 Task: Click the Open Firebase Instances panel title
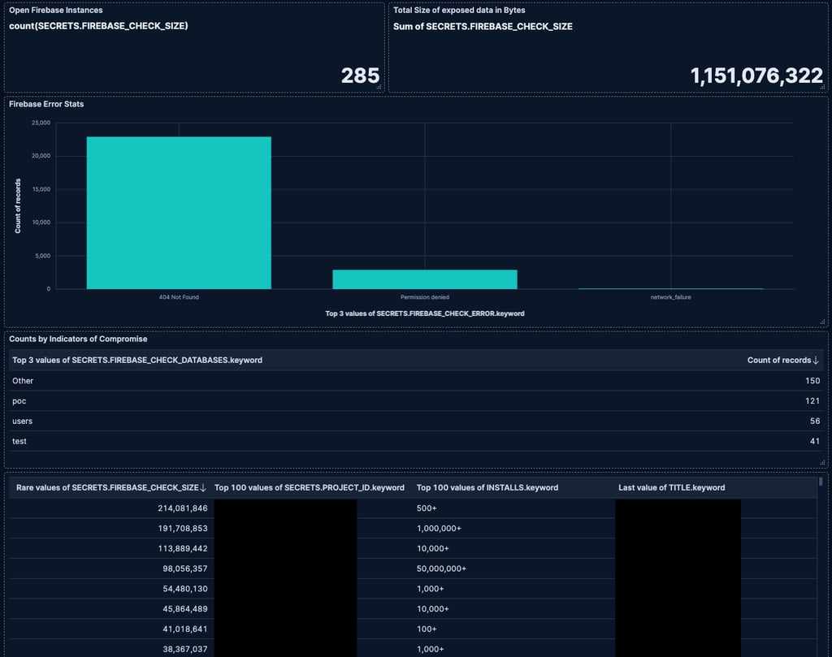point(56,10)
